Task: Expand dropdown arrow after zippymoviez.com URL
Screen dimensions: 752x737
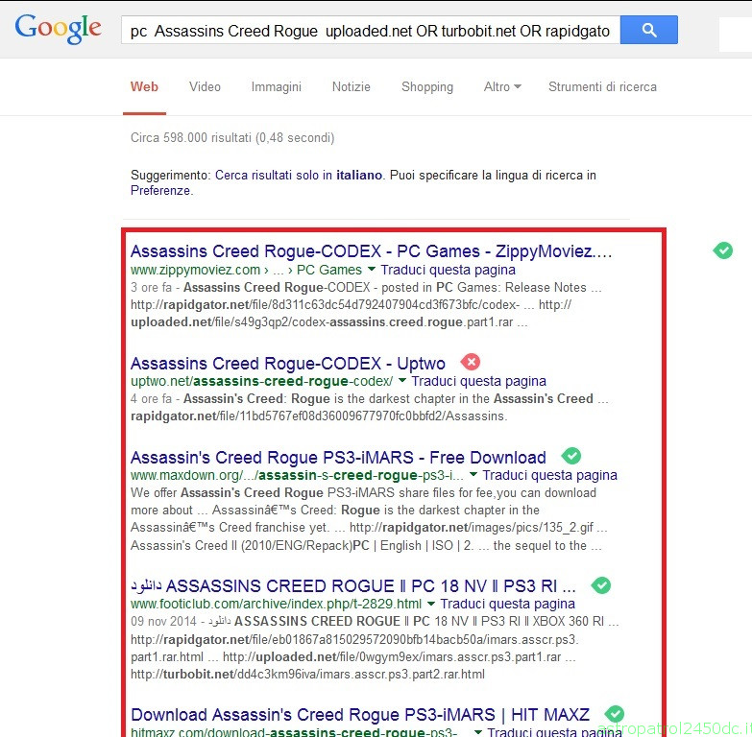Action: [x=372, y=269]
